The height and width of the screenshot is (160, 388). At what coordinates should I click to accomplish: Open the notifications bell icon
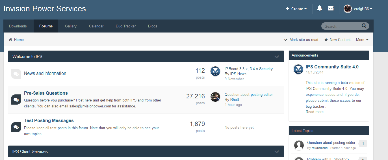(x=320, y=8)
